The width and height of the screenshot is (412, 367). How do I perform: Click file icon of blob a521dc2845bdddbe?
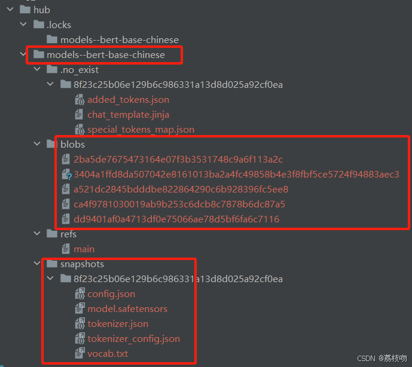[x=66, y=189]
